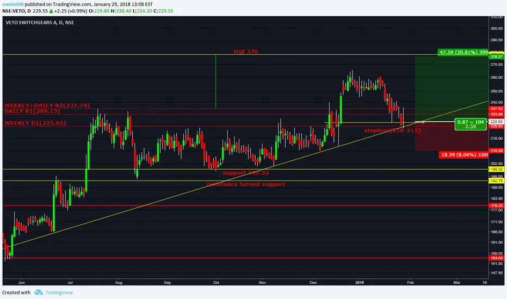Click the risk/reward ratio box showing 2.59
This screenshot has width=507, height=299.
pyautogui.click(x=471, y=124)
